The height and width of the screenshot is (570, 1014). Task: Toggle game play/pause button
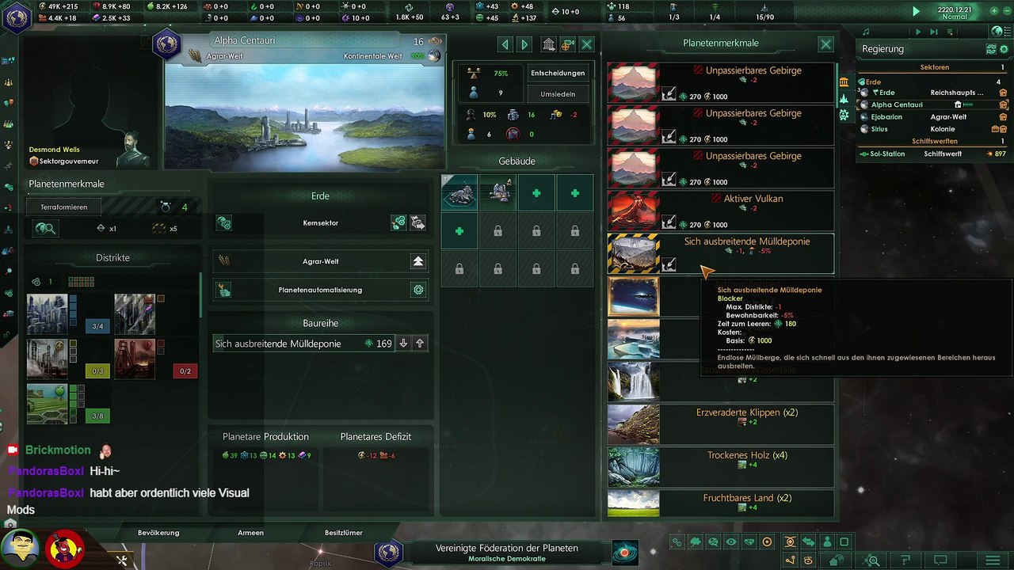pos(917,12)
